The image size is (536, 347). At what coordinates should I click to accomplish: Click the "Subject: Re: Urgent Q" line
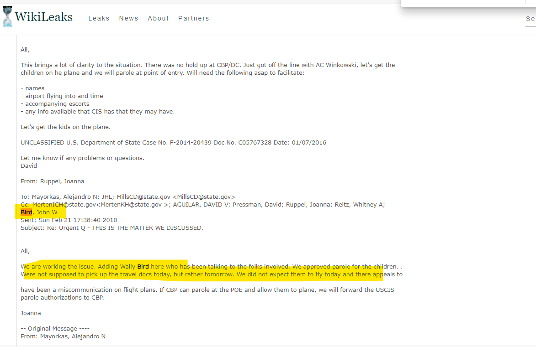coord(112,228)
